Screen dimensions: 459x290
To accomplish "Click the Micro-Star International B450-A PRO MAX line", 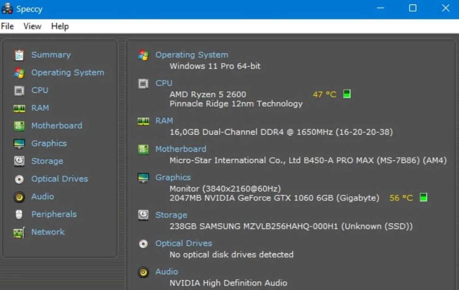I will tap(308, 160).
